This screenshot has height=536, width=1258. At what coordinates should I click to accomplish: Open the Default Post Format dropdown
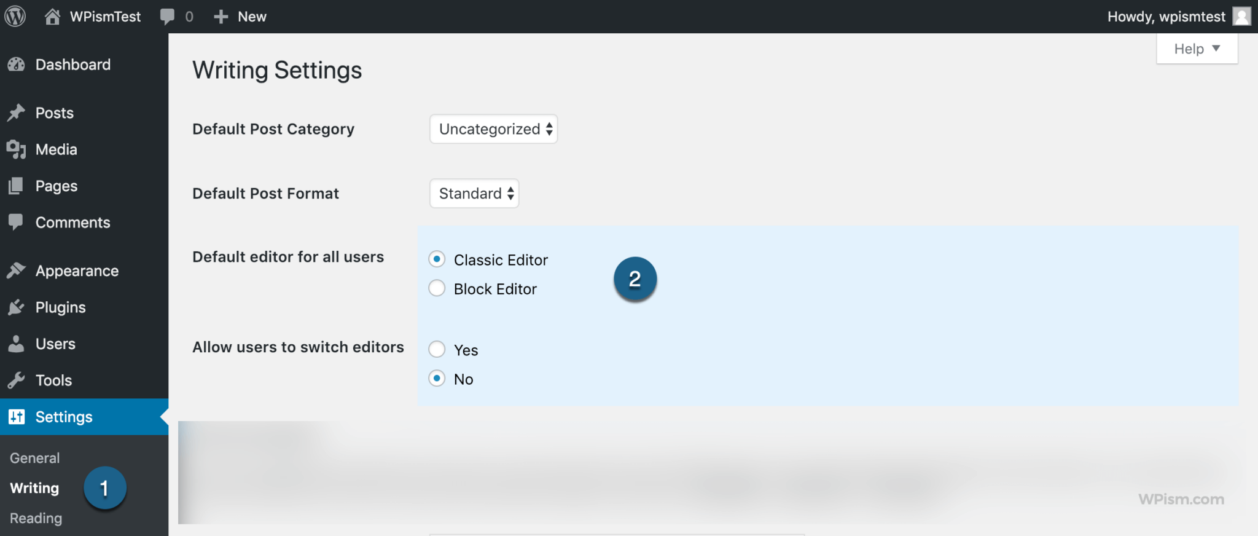tap(474, 194)
